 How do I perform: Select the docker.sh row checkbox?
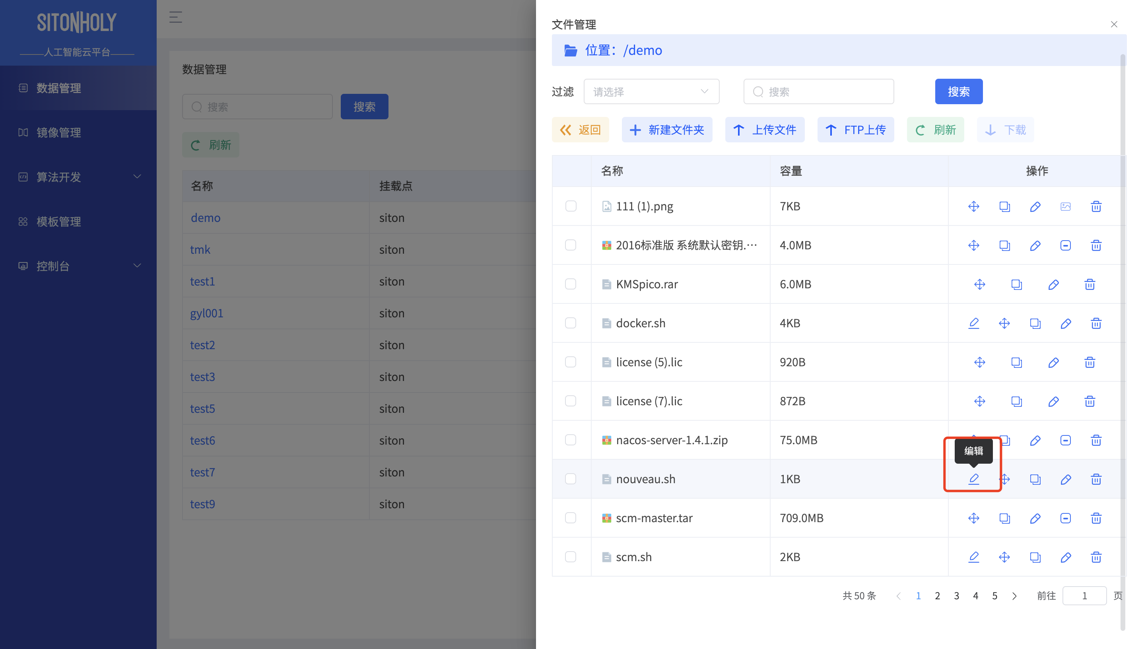[570, 323]
